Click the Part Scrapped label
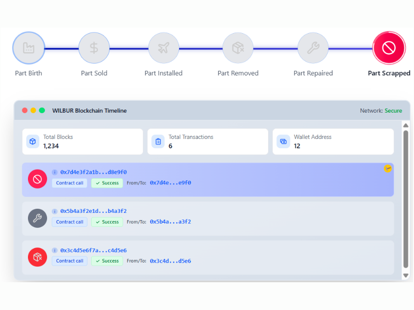 pos(389,73)
